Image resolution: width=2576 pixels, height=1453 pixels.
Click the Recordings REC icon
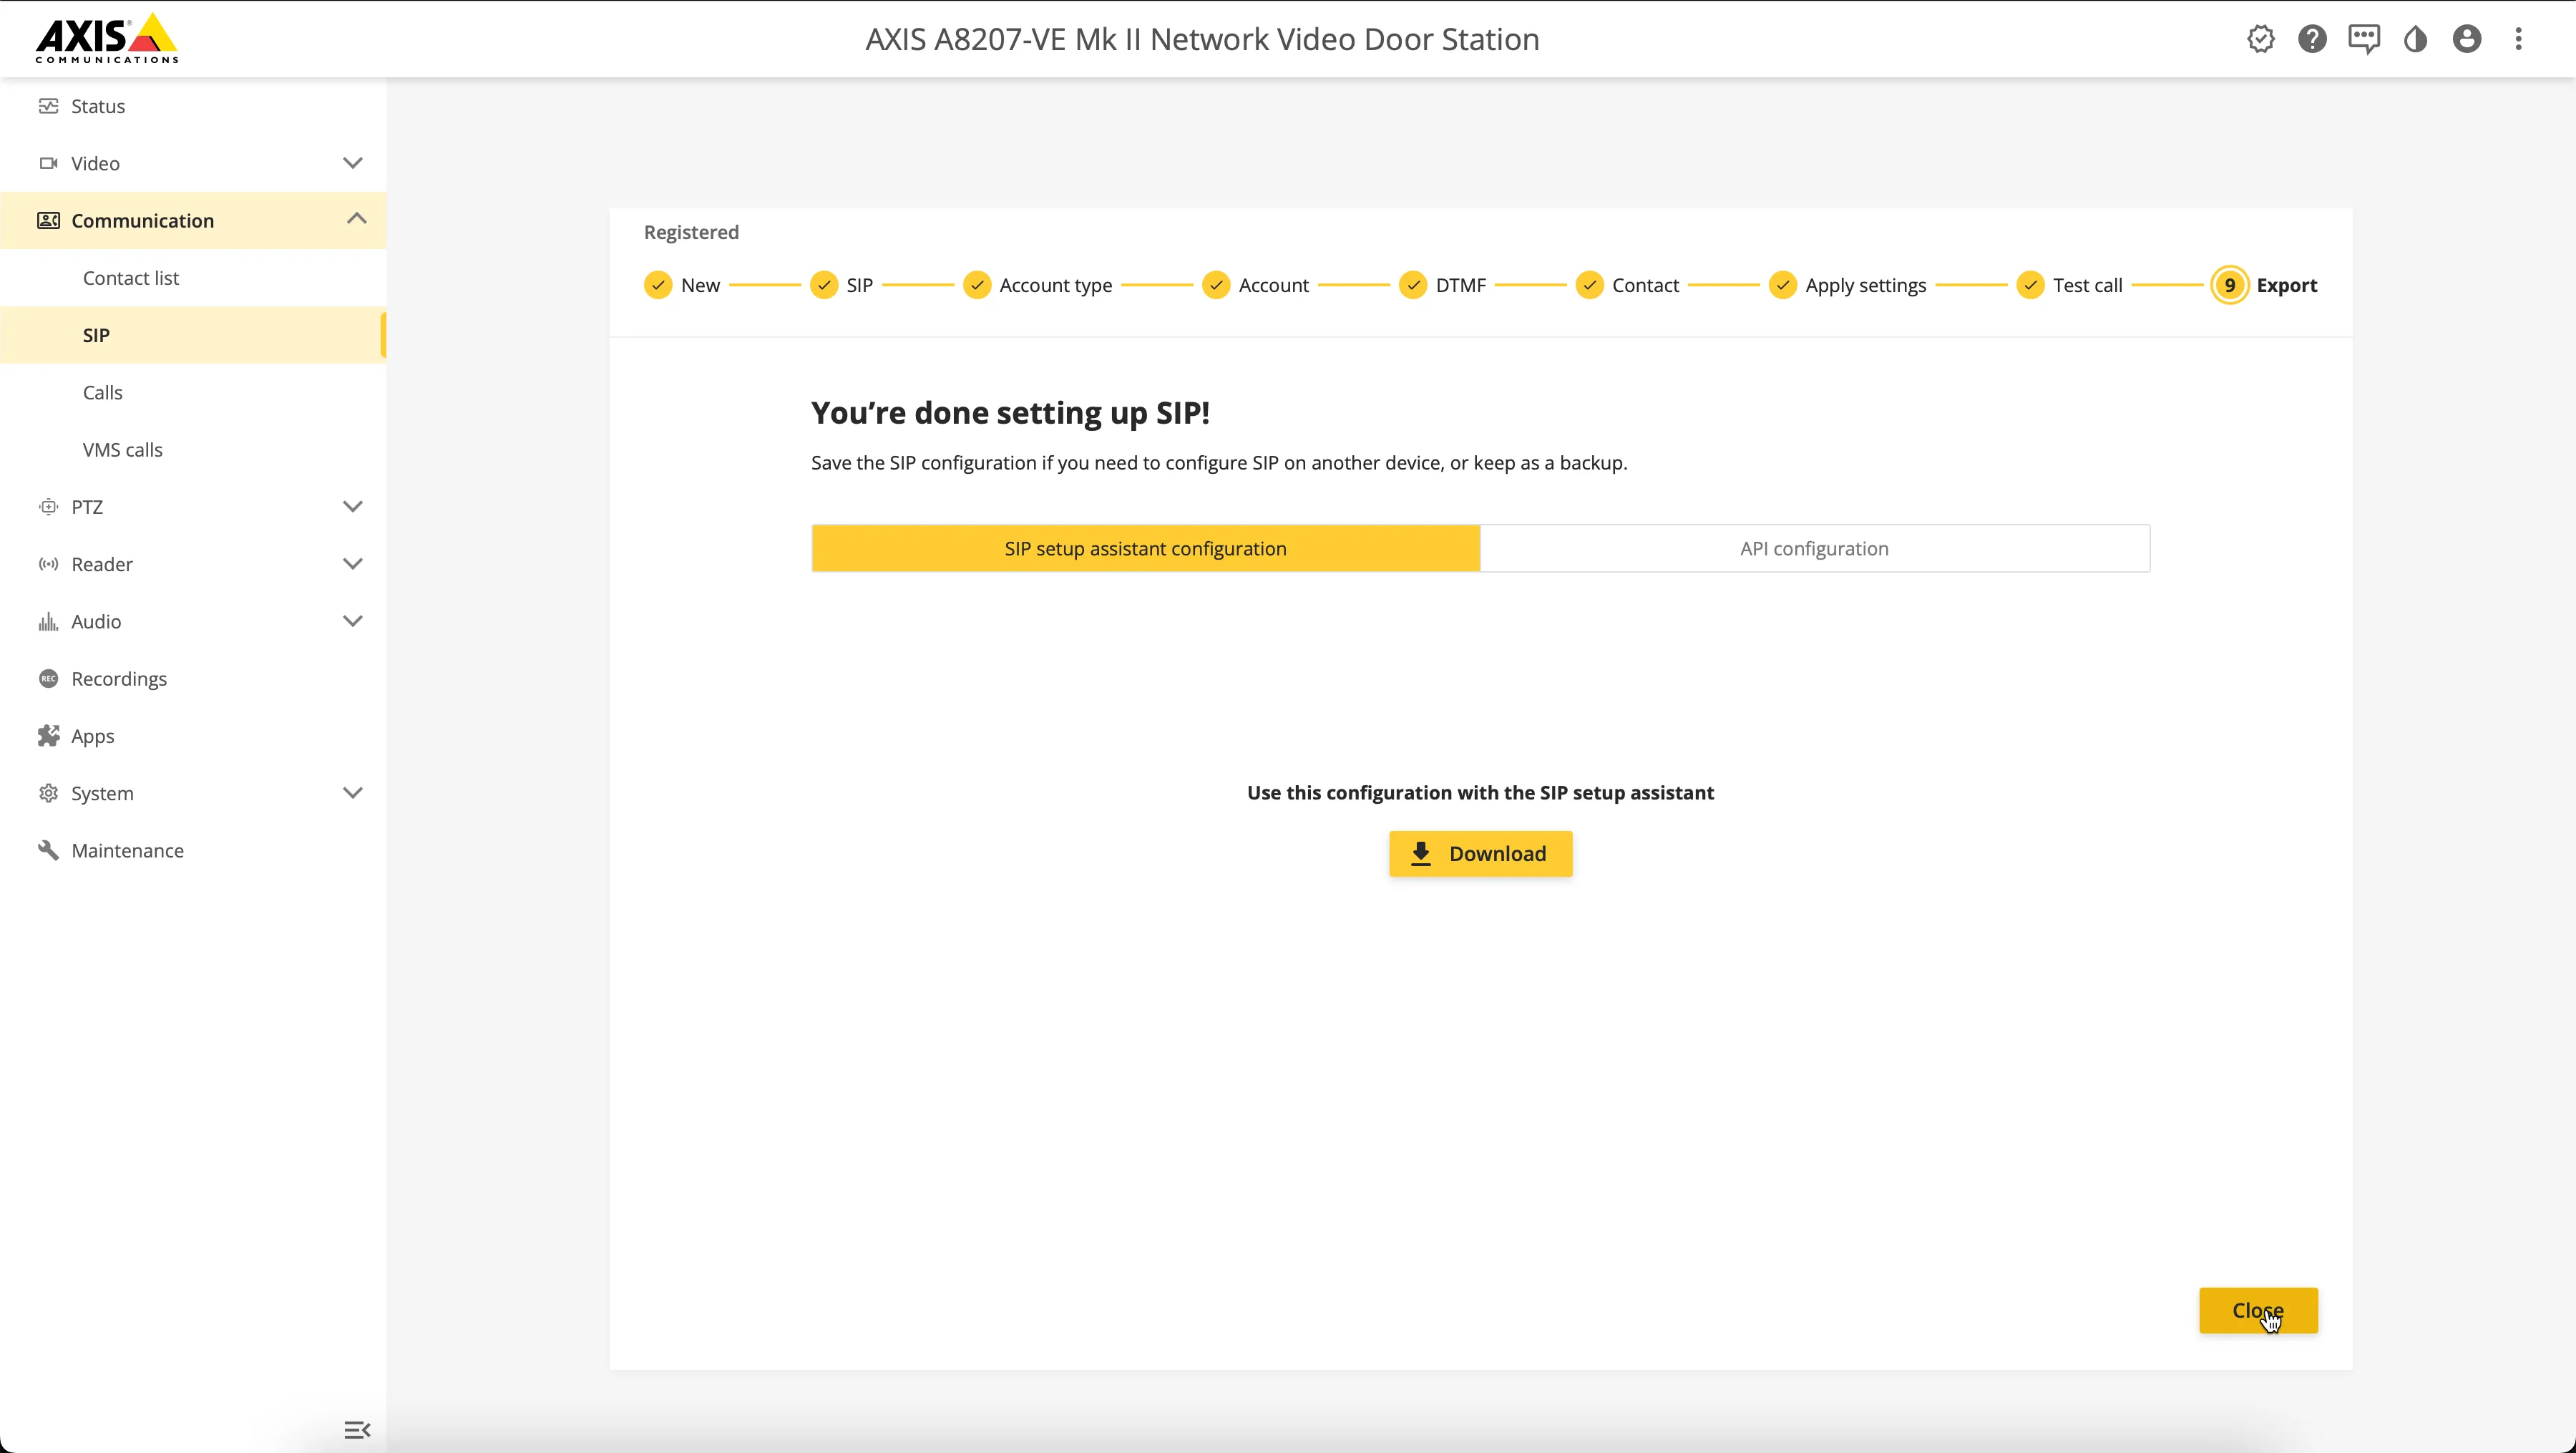click(48, 679)
